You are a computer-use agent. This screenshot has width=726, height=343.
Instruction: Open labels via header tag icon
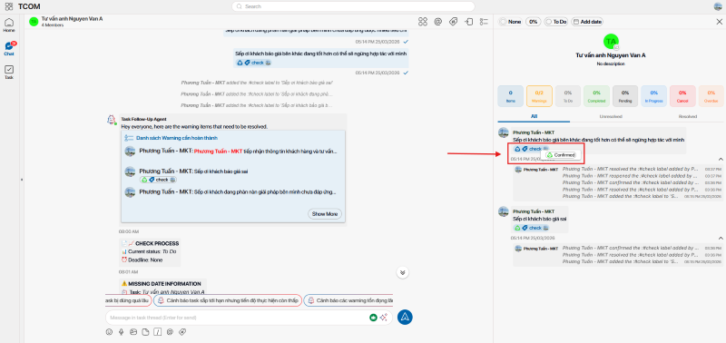tap(453, 21)
